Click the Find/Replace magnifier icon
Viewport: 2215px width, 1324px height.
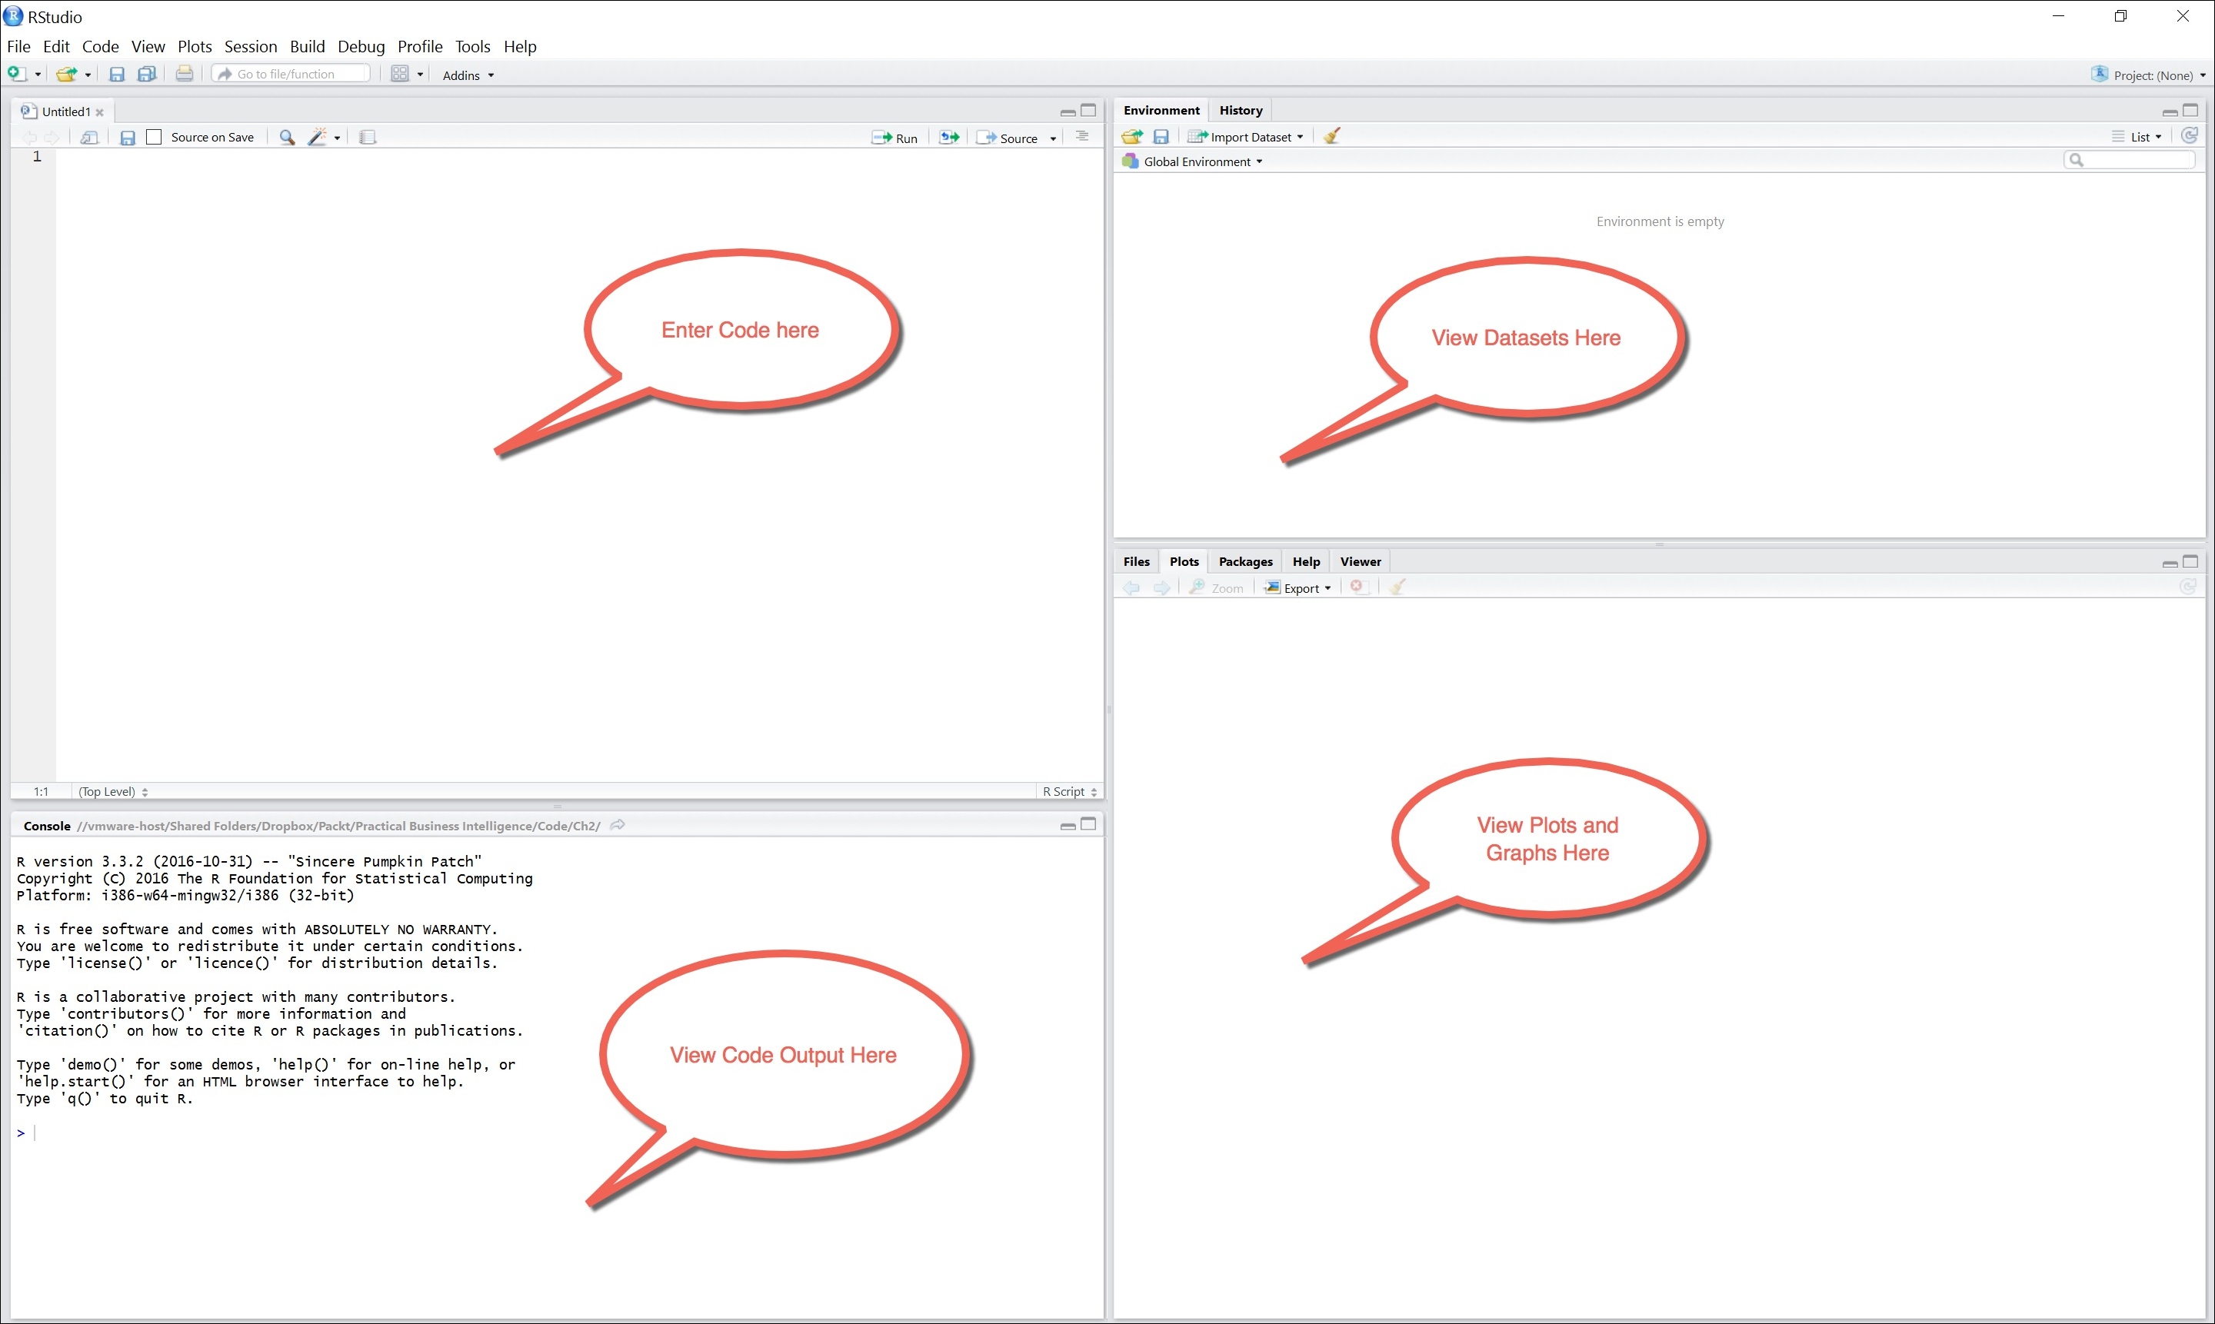286,138
